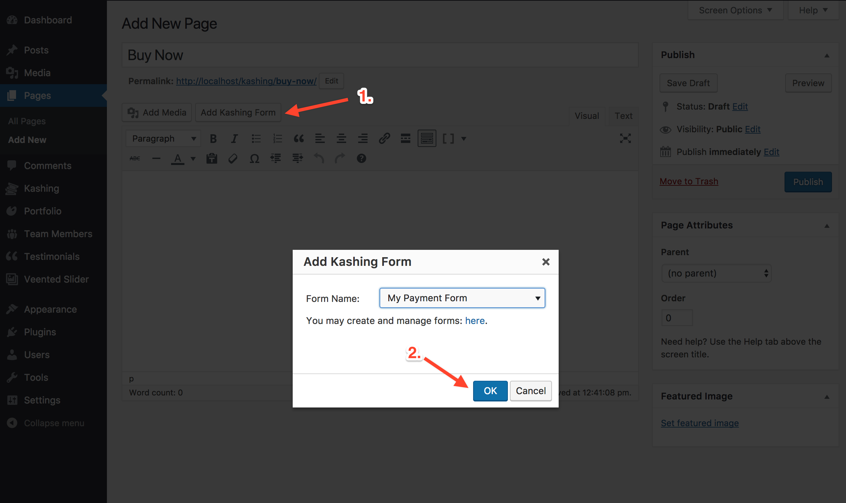Undo the last edit

[x=319, y=158]
